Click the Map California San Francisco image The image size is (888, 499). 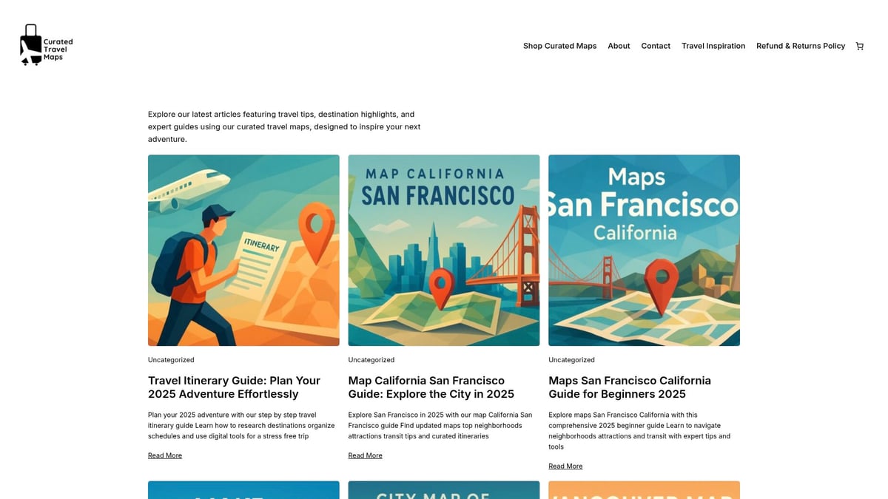point(444,250)
